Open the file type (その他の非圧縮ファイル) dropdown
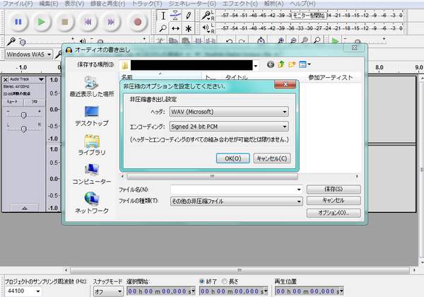Image resolution: width=424 pixels, height=297 pixels. click(236, 202)
